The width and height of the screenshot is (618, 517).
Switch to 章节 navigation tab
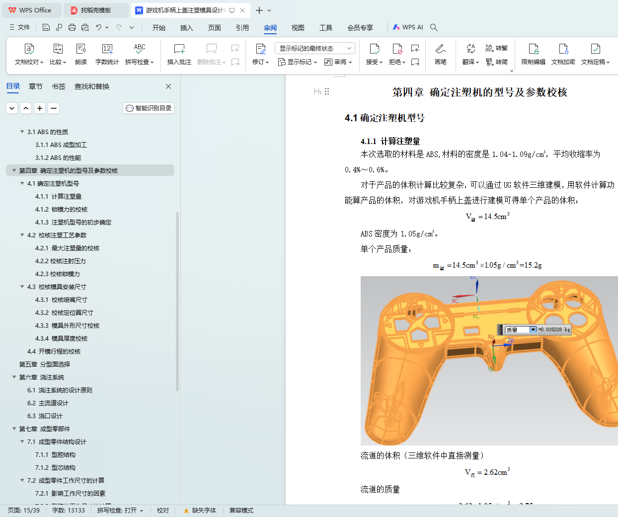(36, 86)
